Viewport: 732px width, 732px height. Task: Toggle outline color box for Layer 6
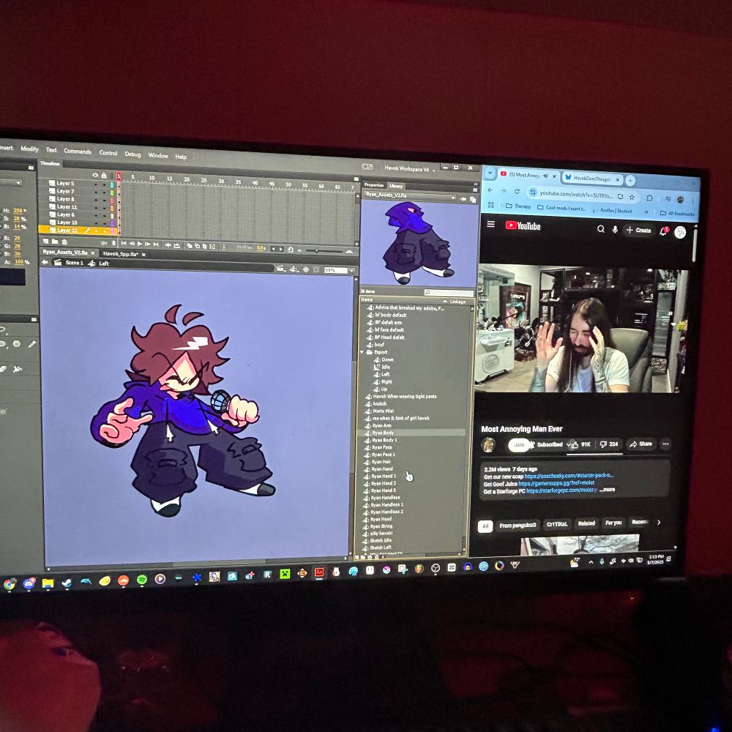pos(111,216)
